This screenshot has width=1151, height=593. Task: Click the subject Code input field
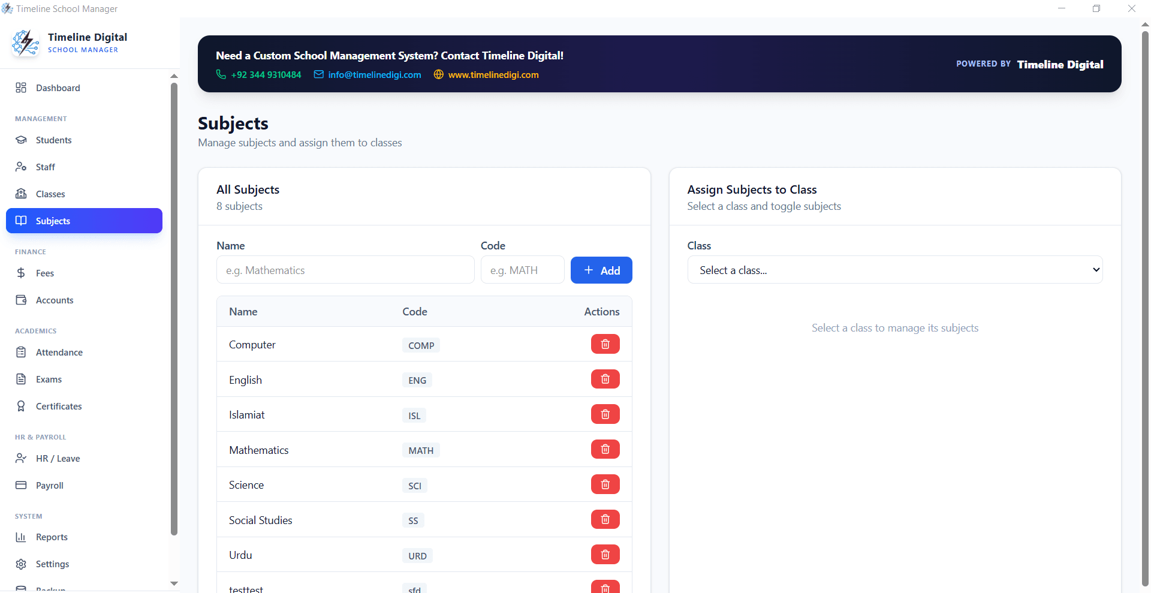click(522, 270)
